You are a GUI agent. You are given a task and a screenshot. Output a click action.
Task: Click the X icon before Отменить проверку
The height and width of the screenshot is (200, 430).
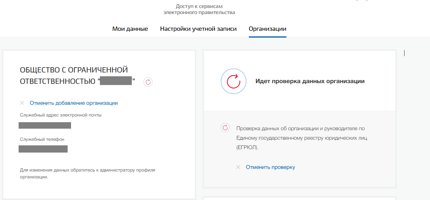(238, 167)
